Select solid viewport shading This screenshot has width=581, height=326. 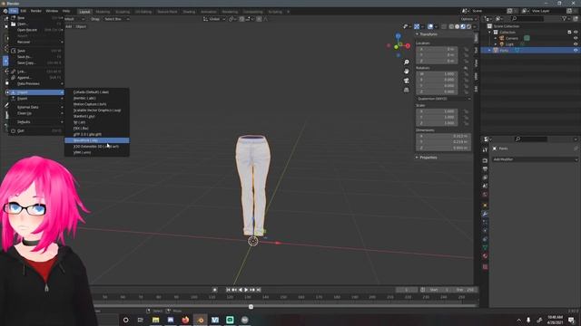458,26
